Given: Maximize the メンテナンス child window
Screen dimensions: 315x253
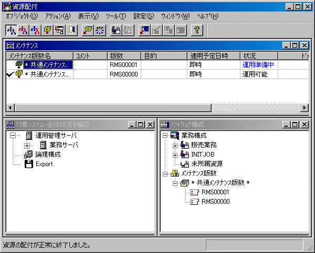Looking at the screenshot, I should 295,46.
